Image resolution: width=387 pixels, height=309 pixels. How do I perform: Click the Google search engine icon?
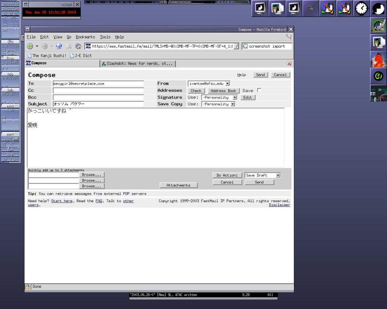245,46
